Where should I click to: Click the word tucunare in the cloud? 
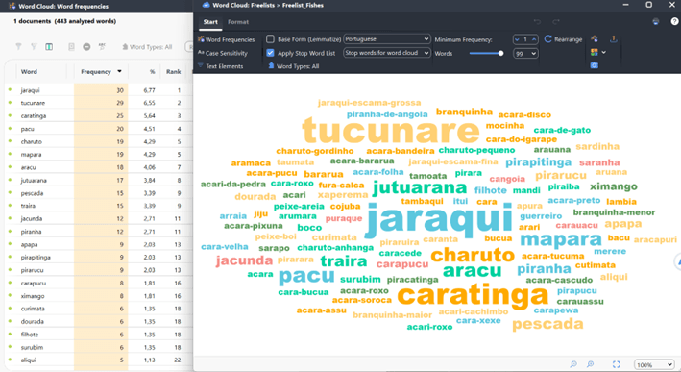point(391,131)
